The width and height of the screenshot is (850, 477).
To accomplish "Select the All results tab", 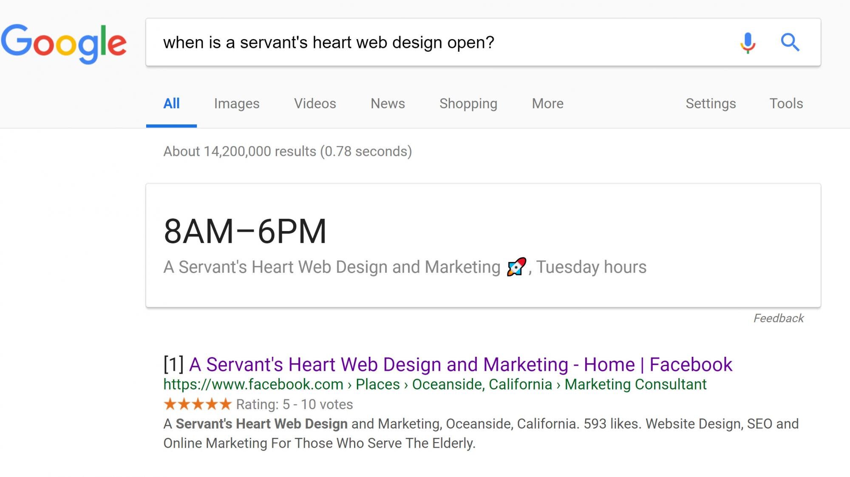I will tap(171, 104).
